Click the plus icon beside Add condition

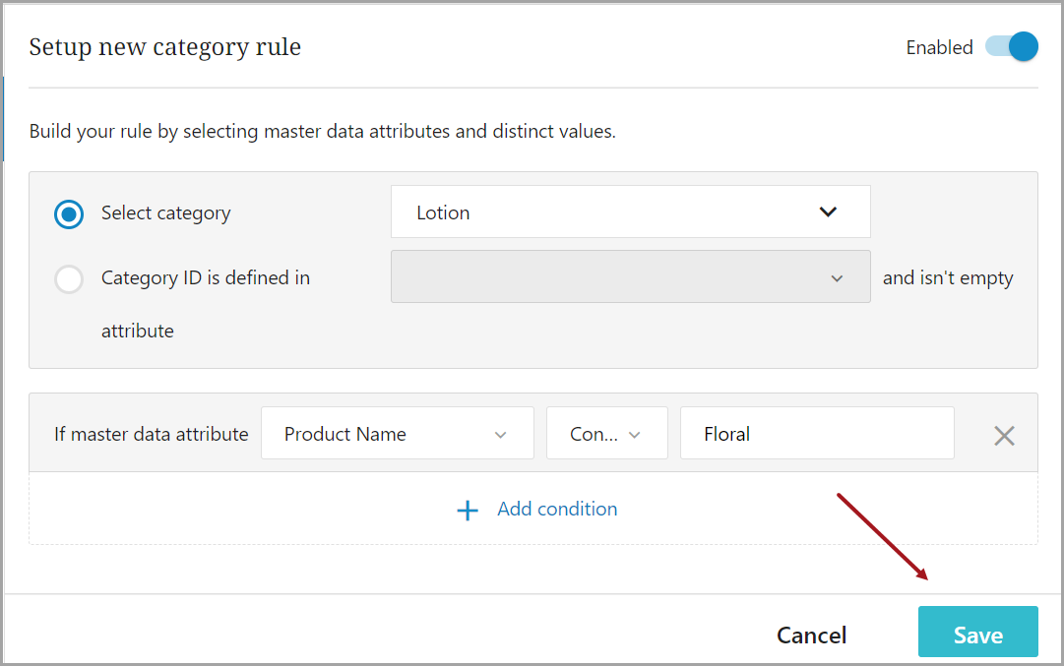[x=468, y=510]
